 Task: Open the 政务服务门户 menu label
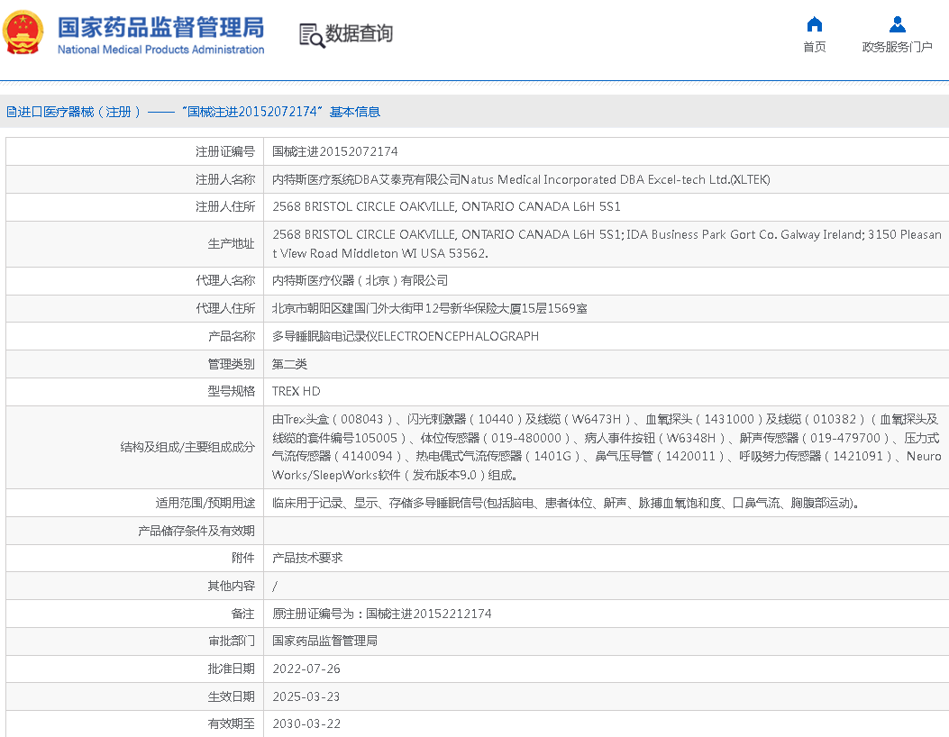pos(897,47)
